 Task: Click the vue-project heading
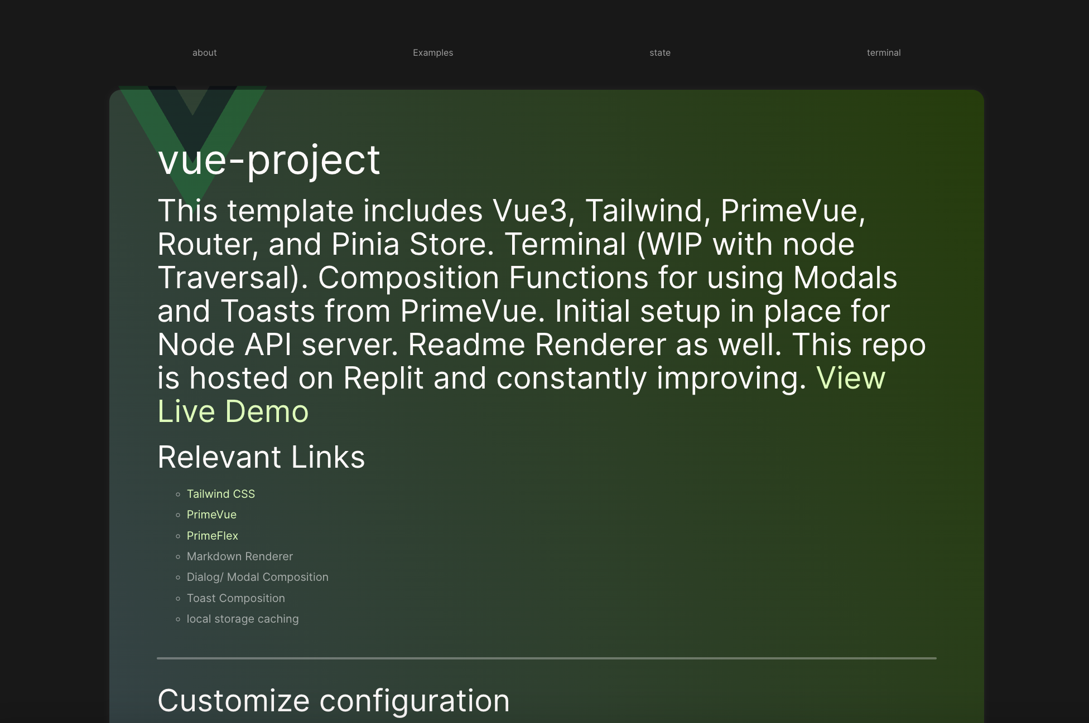click(269, 160)
